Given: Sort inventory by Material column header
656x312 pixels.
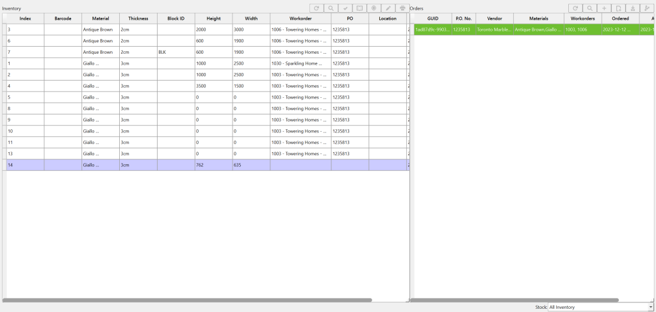Looking at the screenshot, I should click(100, 19).
